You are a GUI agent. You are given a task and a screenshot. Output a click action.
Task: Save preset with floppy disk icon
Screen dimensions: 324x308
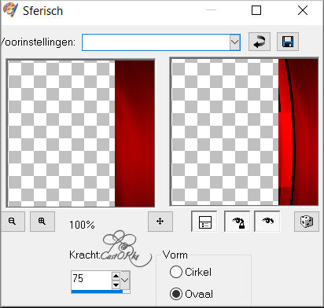(x=288, y=42)
